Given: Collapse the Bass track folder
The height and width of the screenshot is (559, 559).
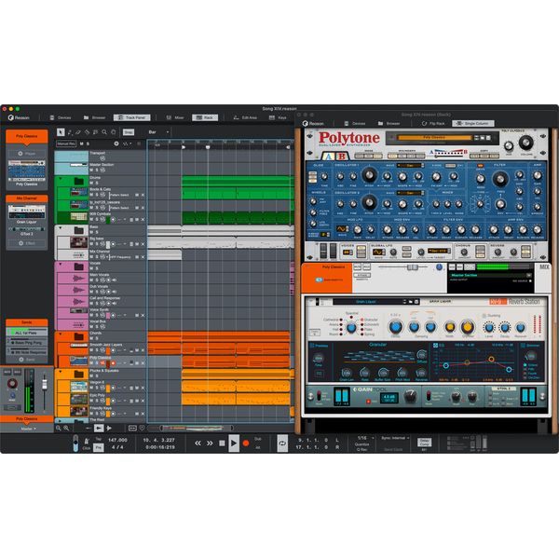Looking at the screenshot, I should tap(61, 227).
